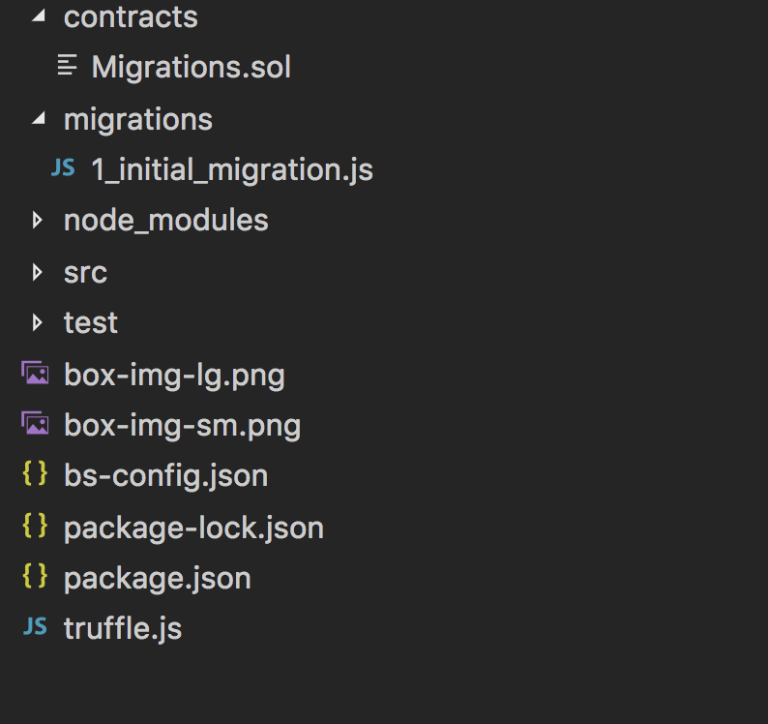
Task: Select the package.json file
Action: tap(157, 578)
